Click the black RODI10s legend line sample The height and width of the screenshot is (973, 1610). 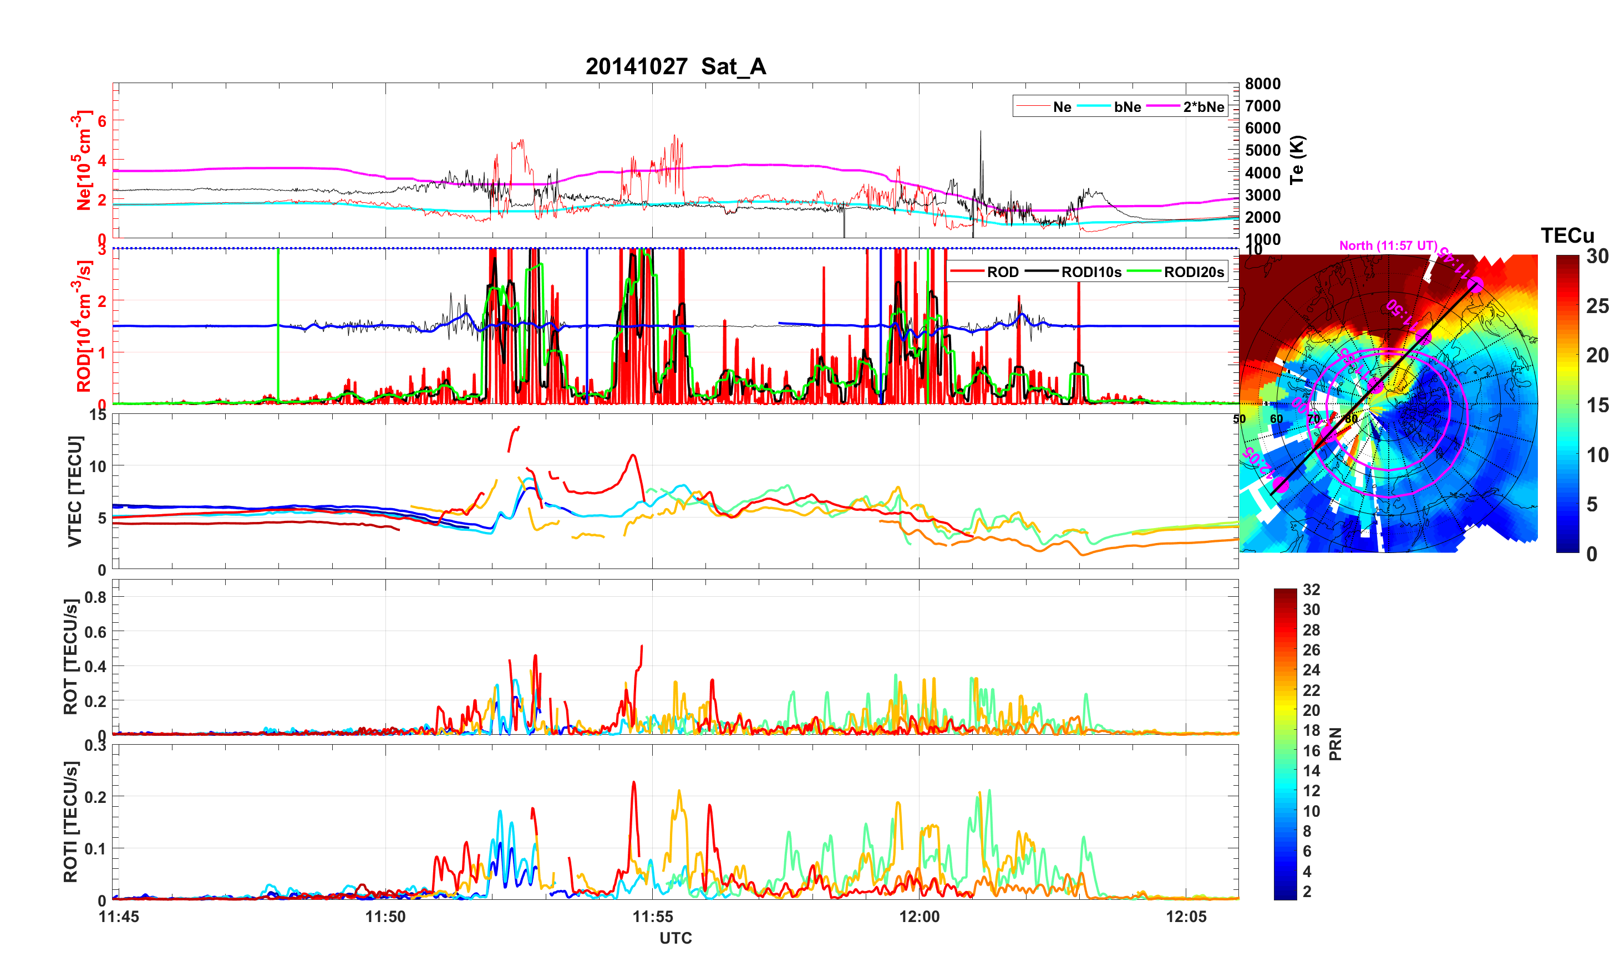[x=1041, y=272]
